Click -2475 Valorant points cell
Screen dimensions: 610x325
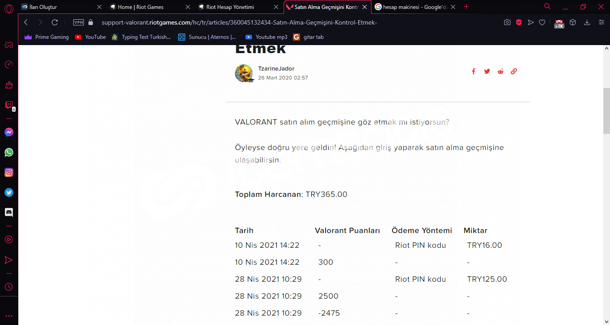[330, 313]
